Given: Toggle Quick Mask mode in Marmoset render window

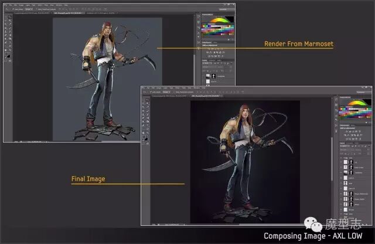Looking at the screenshot, I should 5,60.
